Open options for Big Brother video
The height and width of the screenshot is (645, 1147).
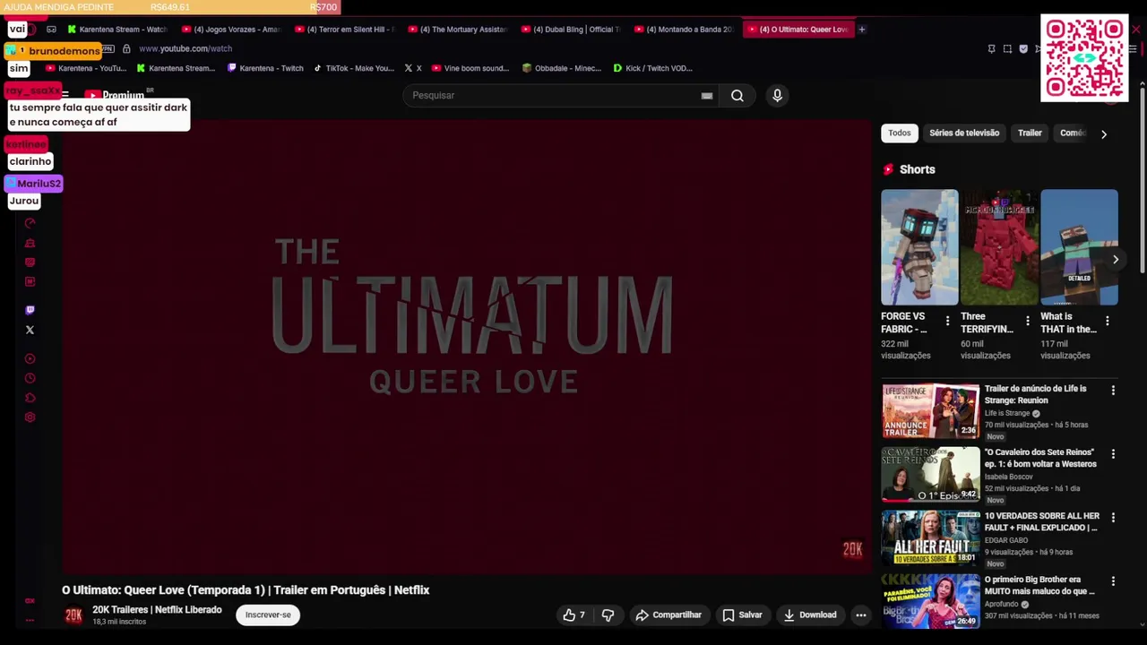(x=1113, y=581)
